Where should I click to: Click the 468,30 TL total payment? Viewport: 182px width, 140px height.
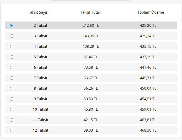[x=148, y=130]
